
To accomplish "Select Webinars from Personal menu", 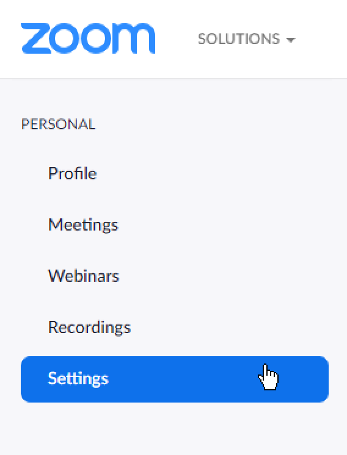I will pyautogui.click(x=84, y=276).
